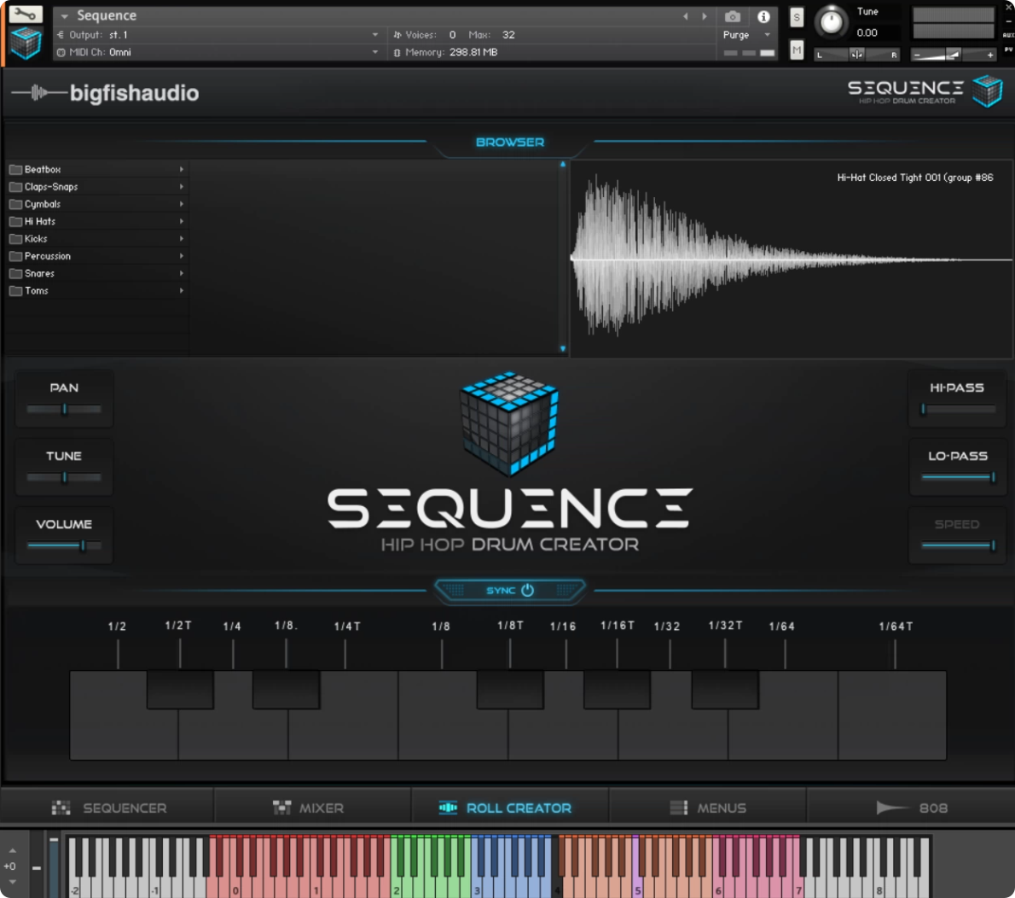Open the instrument info icon

[x=764, y=17]
